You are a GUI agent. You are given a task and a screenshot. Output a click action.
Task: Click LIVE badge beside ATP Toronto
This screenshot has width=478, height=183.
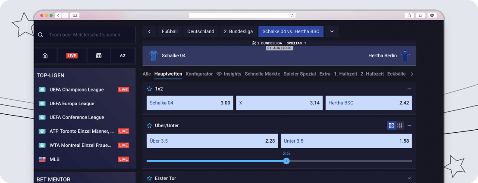(x=123, y=131)
